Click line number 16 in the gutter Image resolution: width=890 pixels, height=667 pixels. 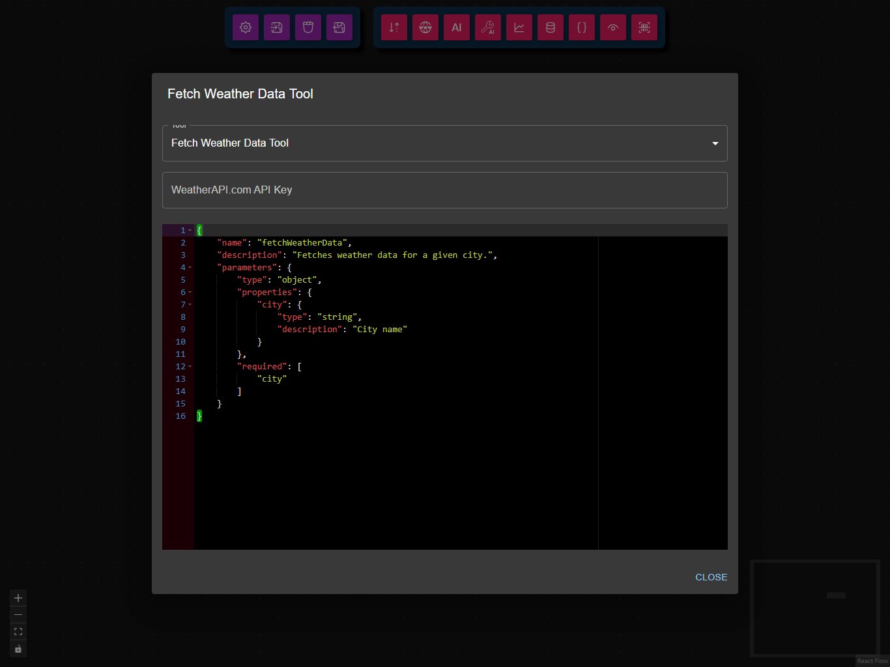click(180, 416)
